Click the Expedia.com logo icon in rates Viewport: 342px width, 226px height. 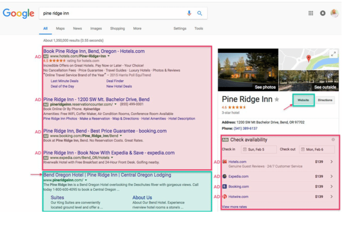coord(224,176)
